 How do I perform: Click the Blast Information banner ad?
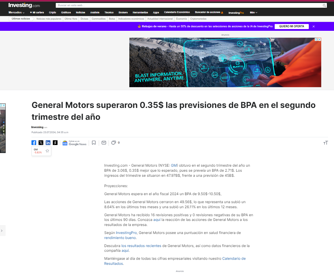coord(225,62)
